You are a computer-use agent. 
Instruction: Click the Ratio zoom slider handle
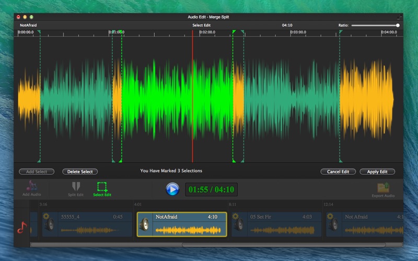pyautogui.click(x=398, y=25)
